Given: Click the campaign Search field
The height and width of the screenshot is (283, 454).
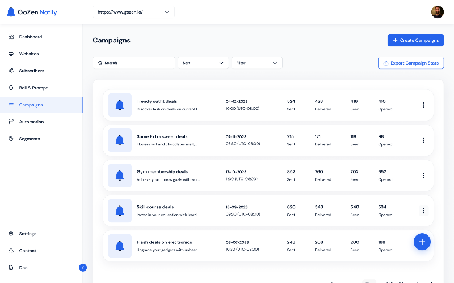Looking at the screenshot, I should point(134,63).
